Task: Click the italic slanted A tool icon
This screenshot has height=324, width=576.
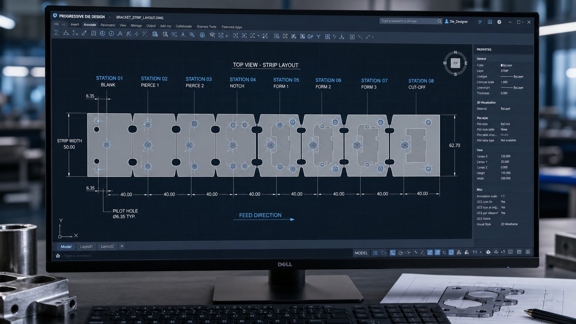Action: [128, 34]
